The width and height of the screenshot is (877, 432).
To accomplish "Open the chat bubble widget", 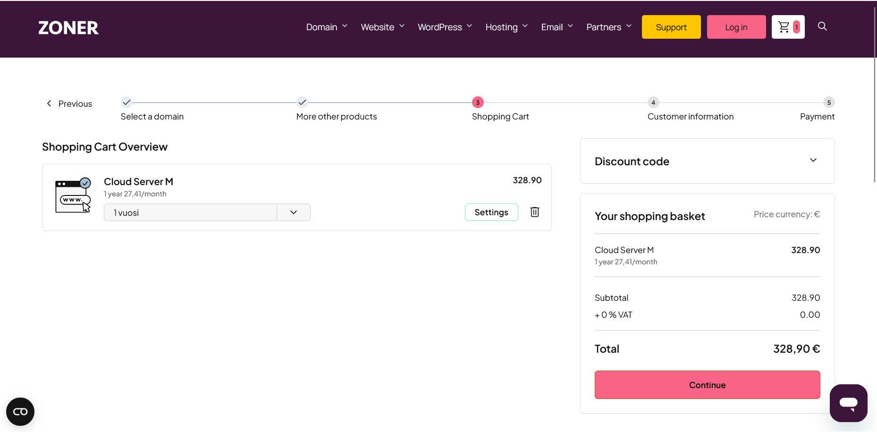I will click(x=848, y=403).
